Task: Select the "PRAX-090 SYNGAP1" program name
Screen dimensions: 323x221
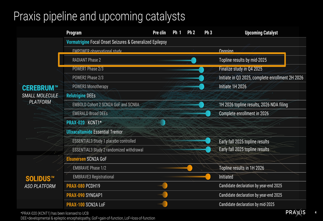Action: [x=84, y=195]
